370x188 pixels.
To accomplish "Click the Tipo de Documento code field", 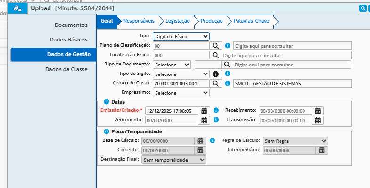I will (208, 65).
